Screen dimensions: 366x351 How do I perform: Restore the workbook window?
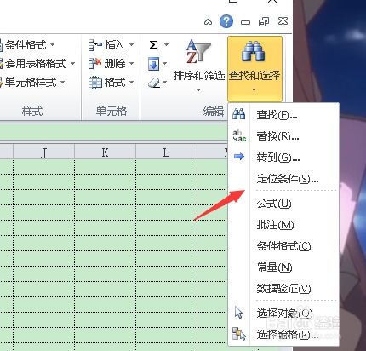[264, 22]
